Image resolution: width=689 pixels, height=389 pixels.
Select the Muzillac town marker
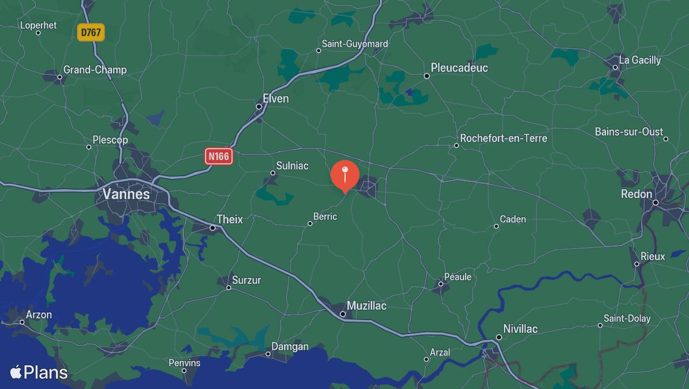343,314
